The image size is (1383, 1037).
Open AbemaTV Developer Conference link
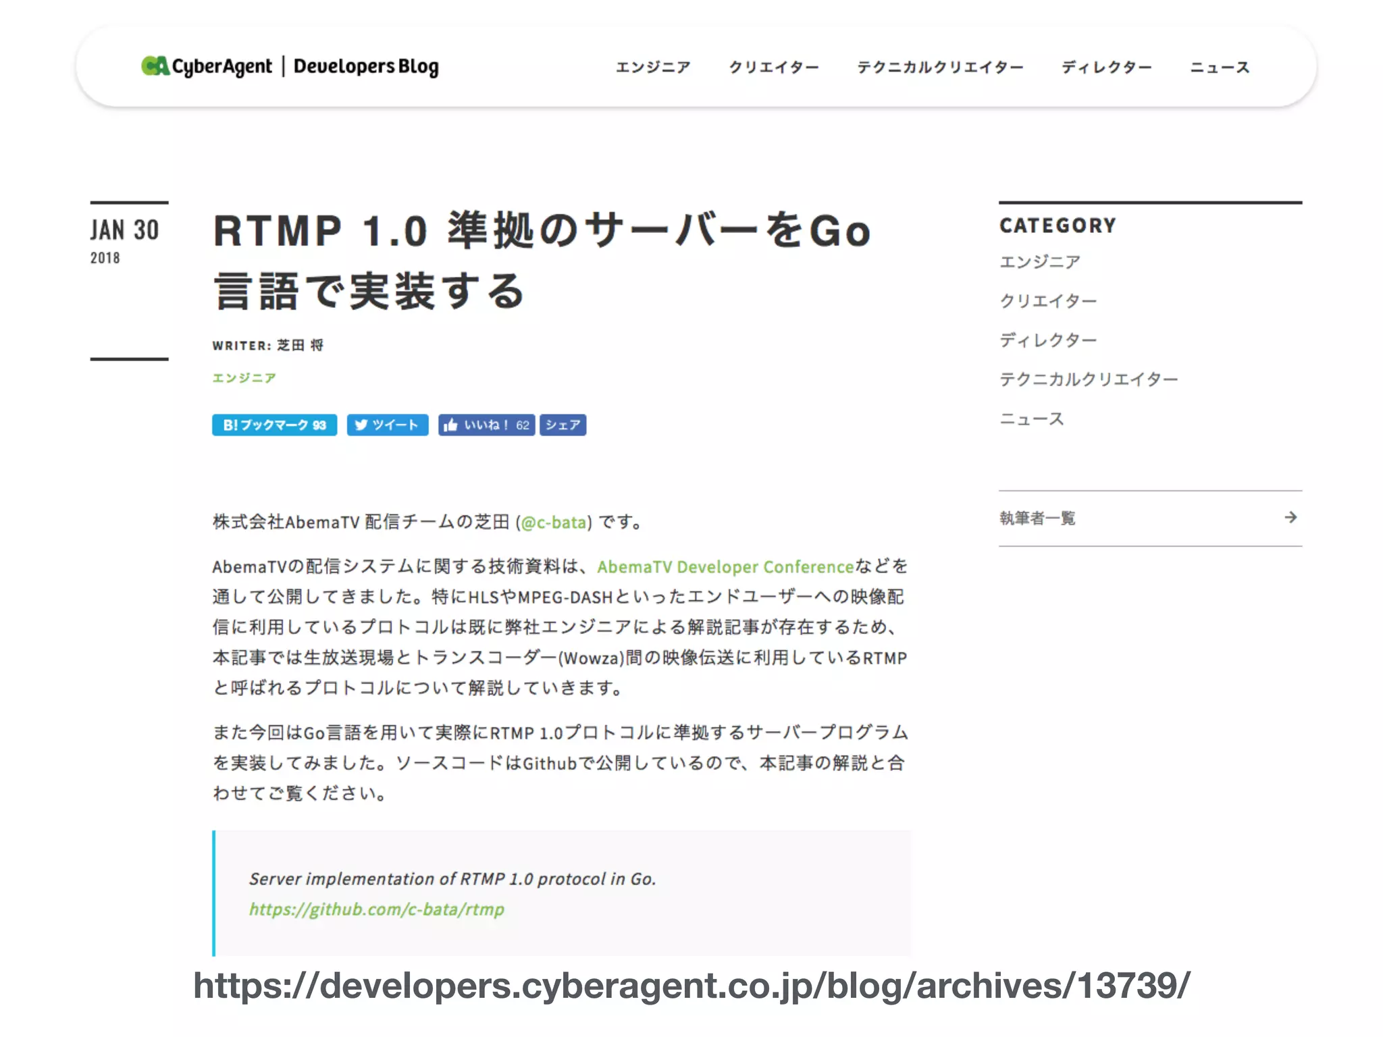tap(725, 566)
